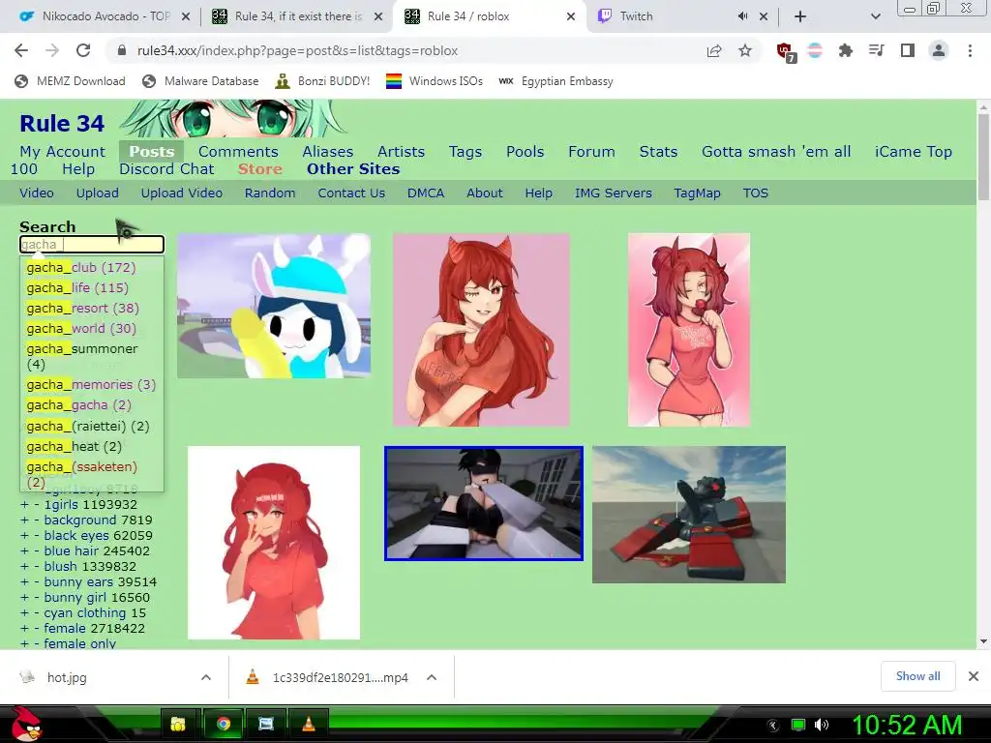Open the MEMZ Download bookmark
The image size is (991, 743).
click(70, 81)
